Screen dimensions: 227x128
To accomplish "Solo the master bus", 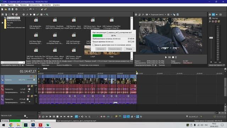I will [219, 21].
